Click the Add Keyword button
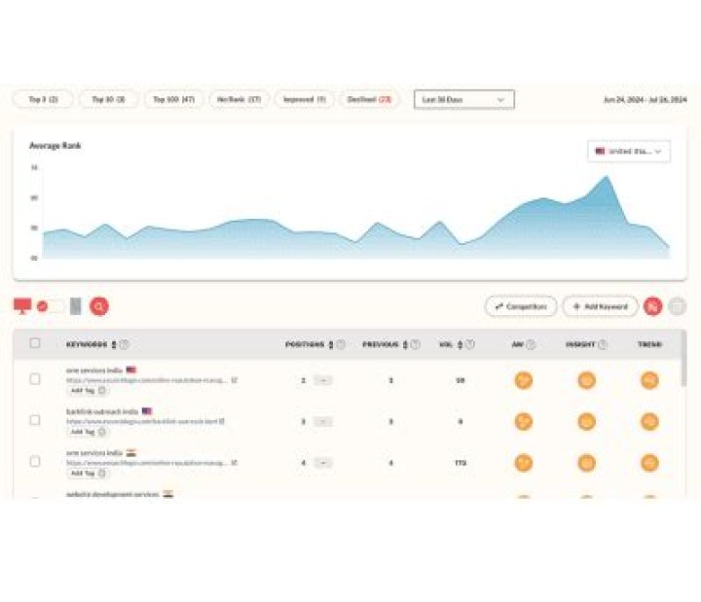This screenshot has width=701, height=602. (600, 306)
